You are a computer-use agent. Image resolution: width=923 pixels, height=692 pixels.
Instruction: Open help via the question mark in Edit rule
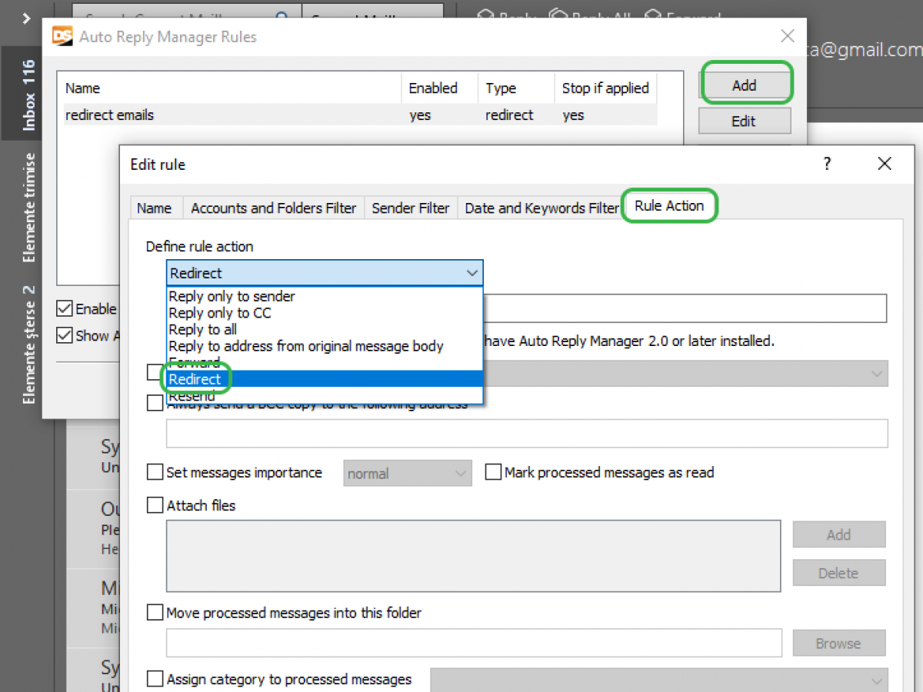point(826,164)
